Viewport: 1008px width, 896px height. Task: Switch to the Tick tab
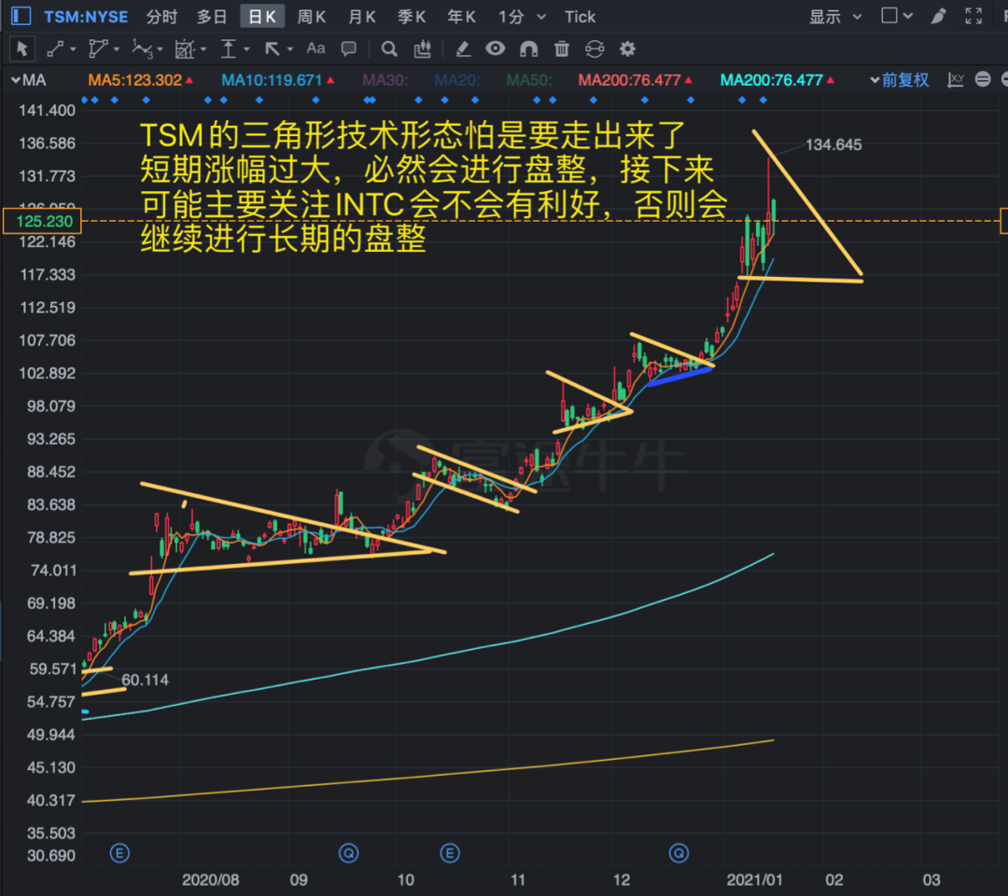[580, 17]
